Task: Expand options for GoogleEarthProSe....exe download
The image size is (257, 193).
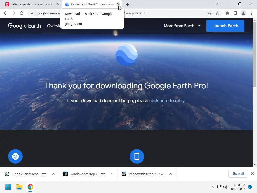Action: pos(53,174)
